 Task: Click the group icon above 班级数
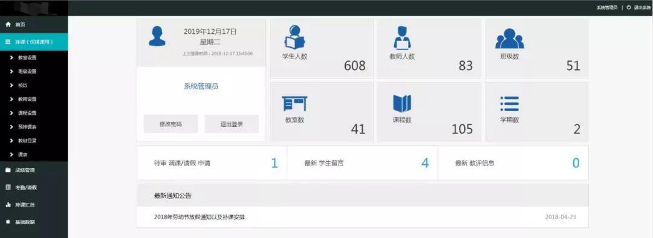coord(509,38)
